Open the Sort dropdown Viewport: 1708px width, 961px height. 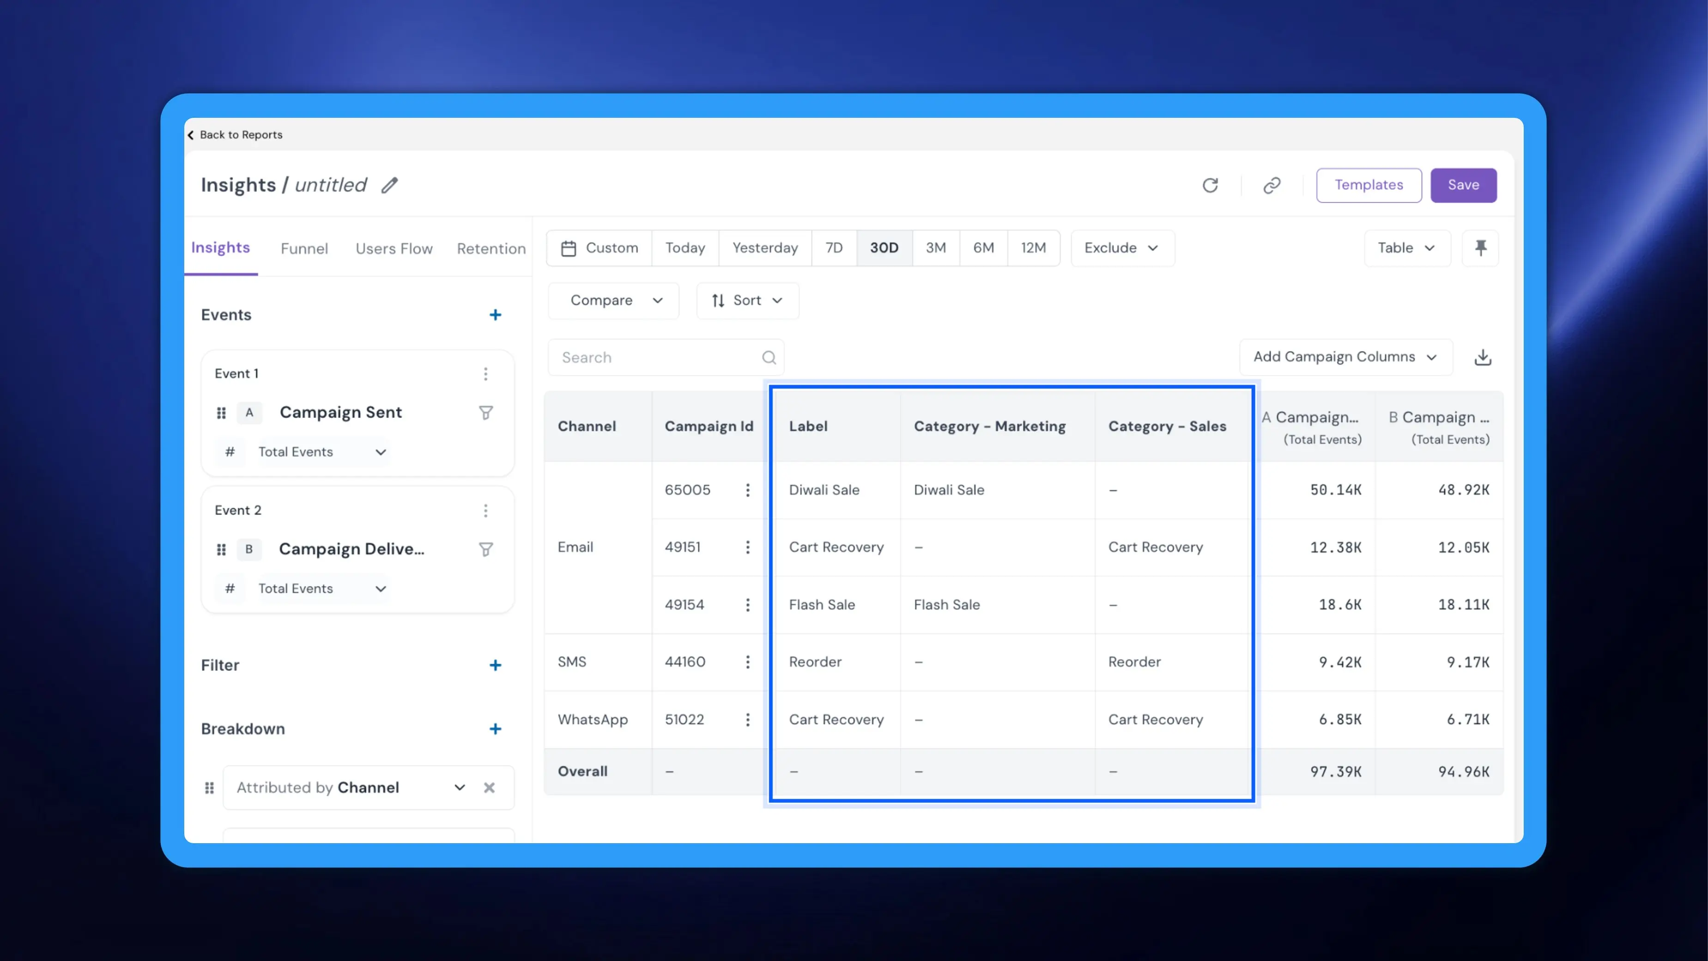[748, 300]
